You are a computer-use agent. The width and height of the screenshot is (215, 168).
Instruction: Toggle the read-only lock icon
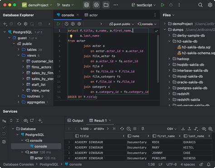[201, 164]
